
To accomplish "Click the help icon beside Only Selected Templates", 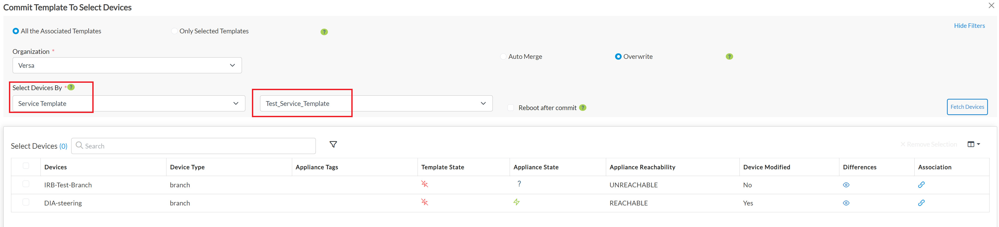I will (324, 32).
